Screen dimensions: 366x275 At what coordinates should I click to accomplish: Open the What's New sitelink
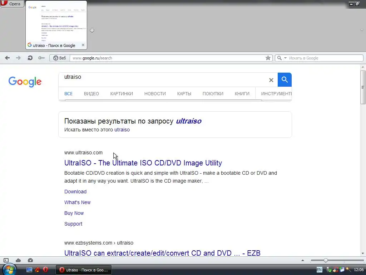pos(77,203)
